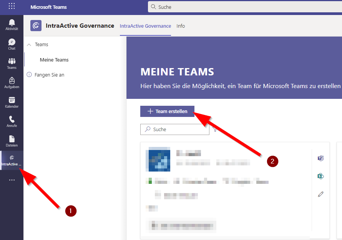This screenshot has height=240, width=342.
Task: Click the Microsoft Teams title text
Action: point(49,7)
